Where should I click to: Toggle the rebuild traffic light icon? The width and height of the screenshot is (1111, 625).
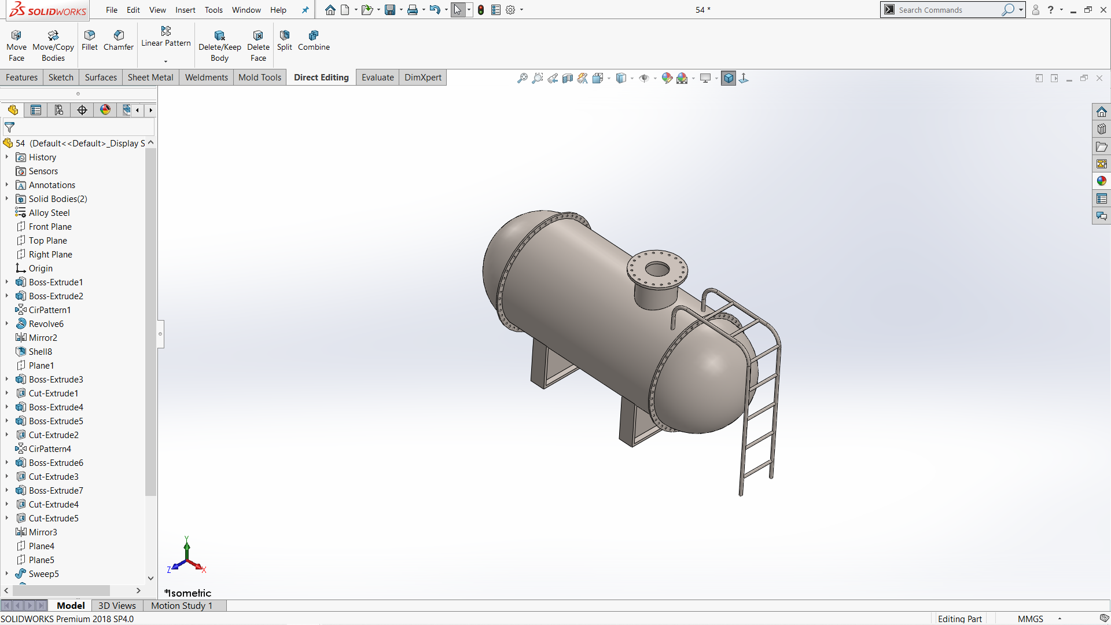click(x=480, y=10)
